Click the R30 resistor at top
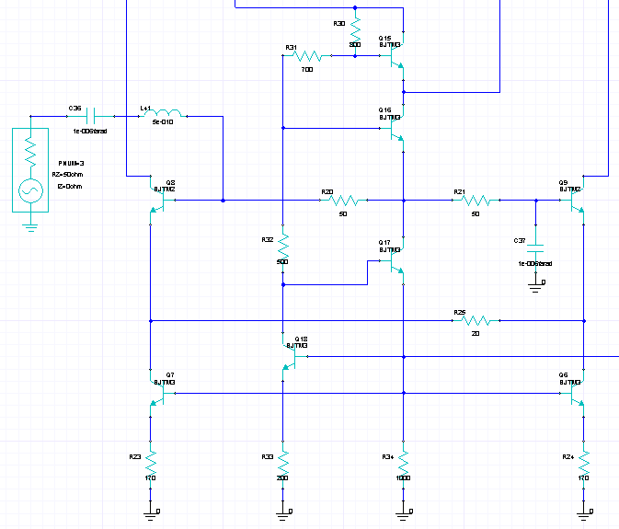 355,34
